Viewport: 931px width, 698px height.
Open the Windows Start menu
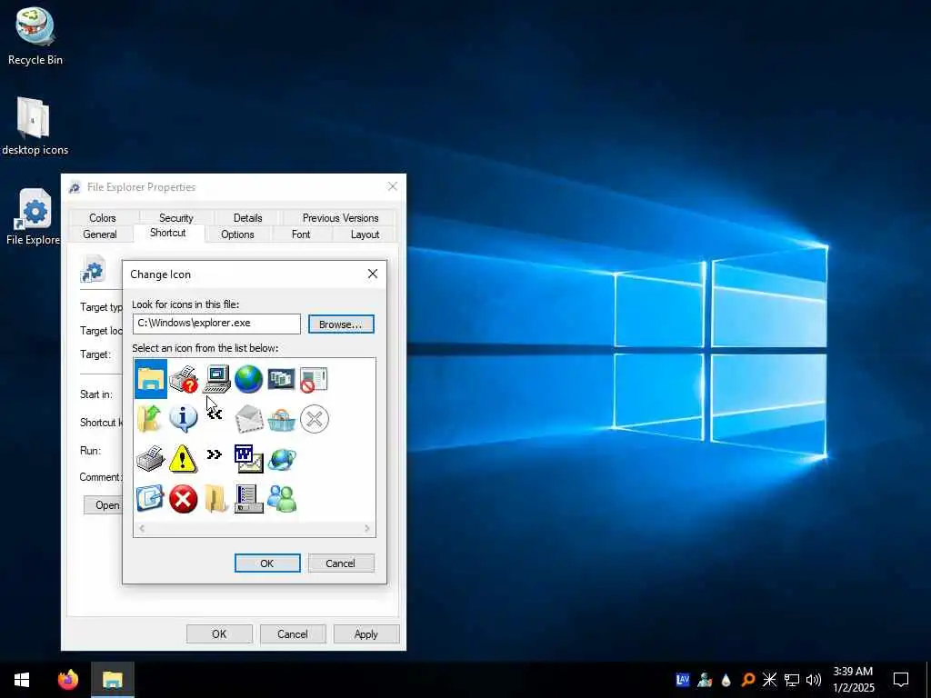pos(22,680)
